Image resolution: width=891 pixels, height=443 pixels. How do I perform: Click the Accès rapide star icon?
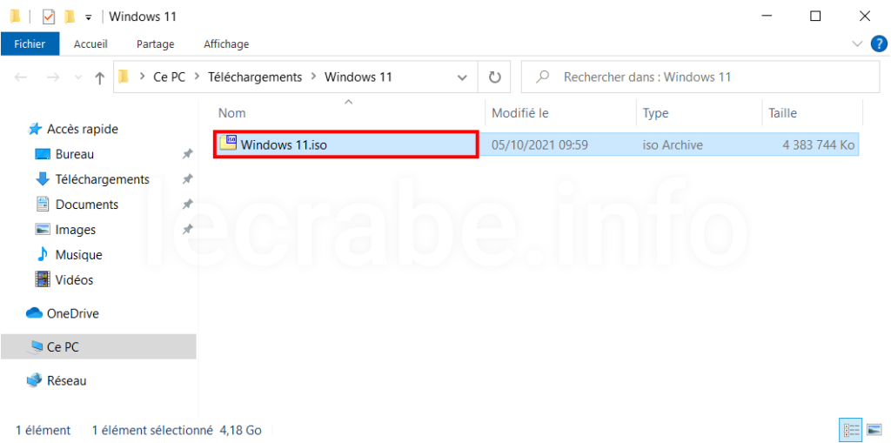pos(35,129)
